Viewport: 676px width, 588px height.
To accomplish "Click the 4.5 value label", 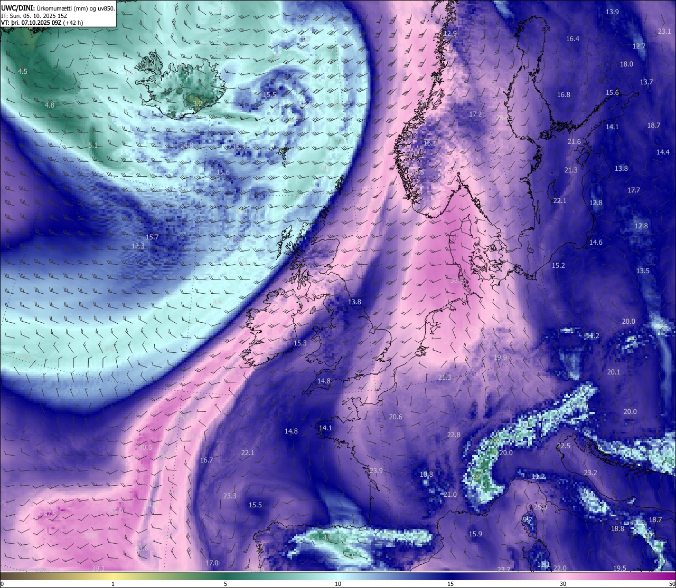I will (x=23, y=71).
